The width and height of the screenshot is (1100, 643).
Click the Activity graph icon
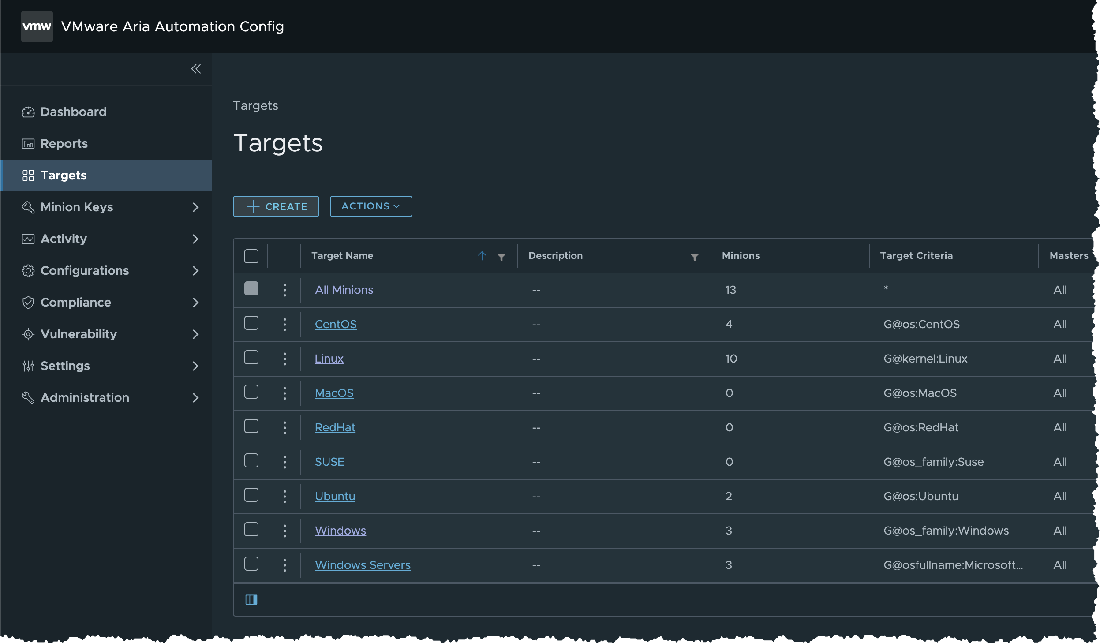coord(28,239)
